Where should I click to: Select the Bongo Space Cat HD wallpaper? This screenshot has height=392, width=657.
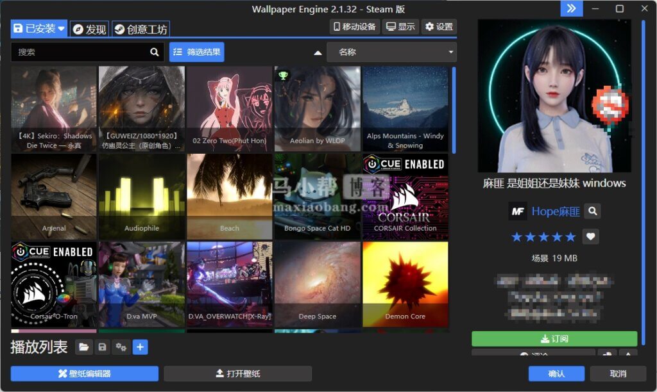[x=317, y=197]
